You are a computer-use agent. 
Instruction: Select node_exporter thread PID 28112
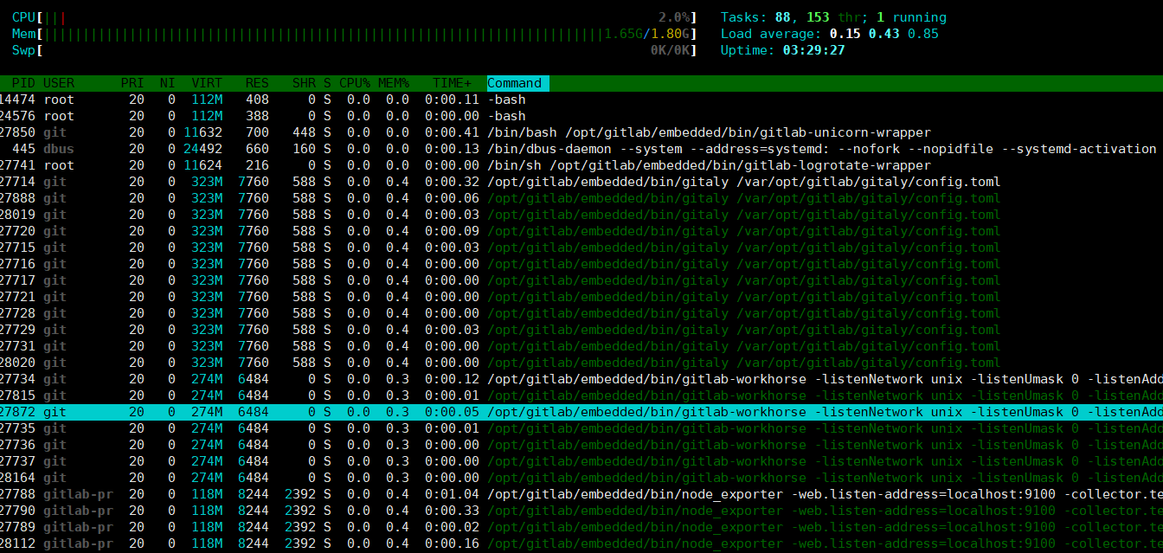point(581,543)
